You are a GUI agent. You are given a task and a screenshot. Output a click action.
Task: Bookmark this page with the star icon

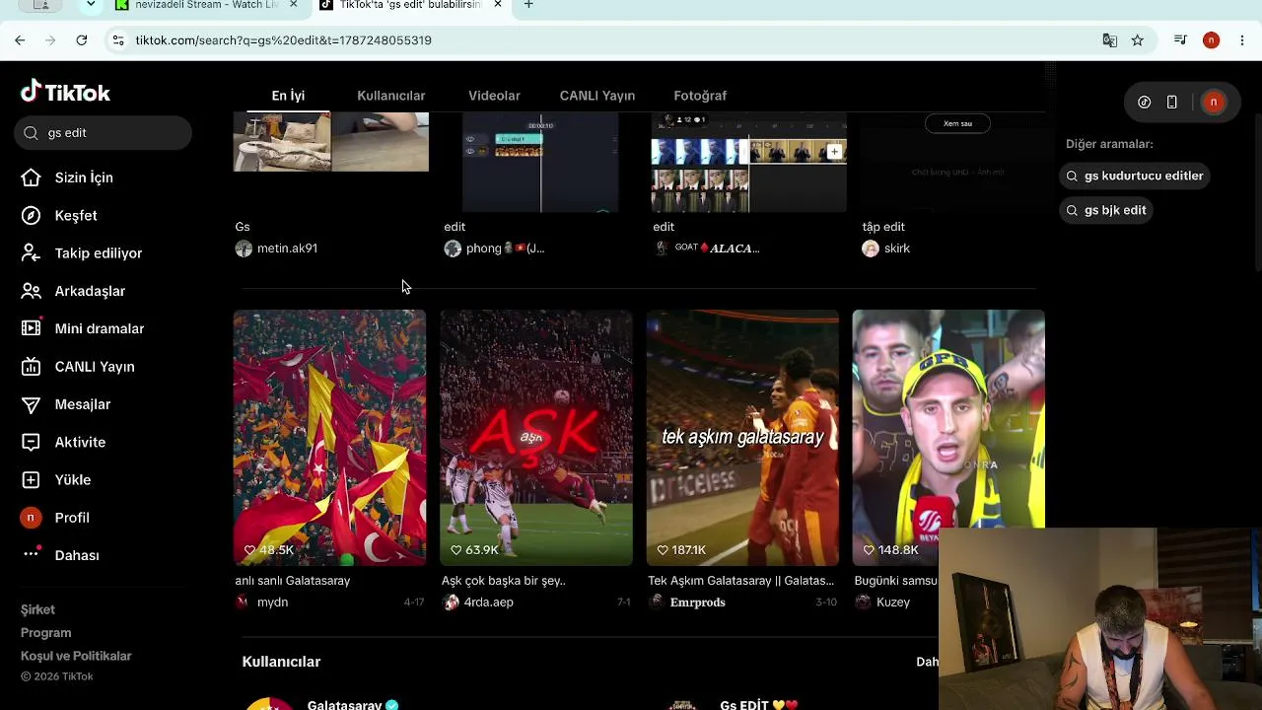point(1138,40)
